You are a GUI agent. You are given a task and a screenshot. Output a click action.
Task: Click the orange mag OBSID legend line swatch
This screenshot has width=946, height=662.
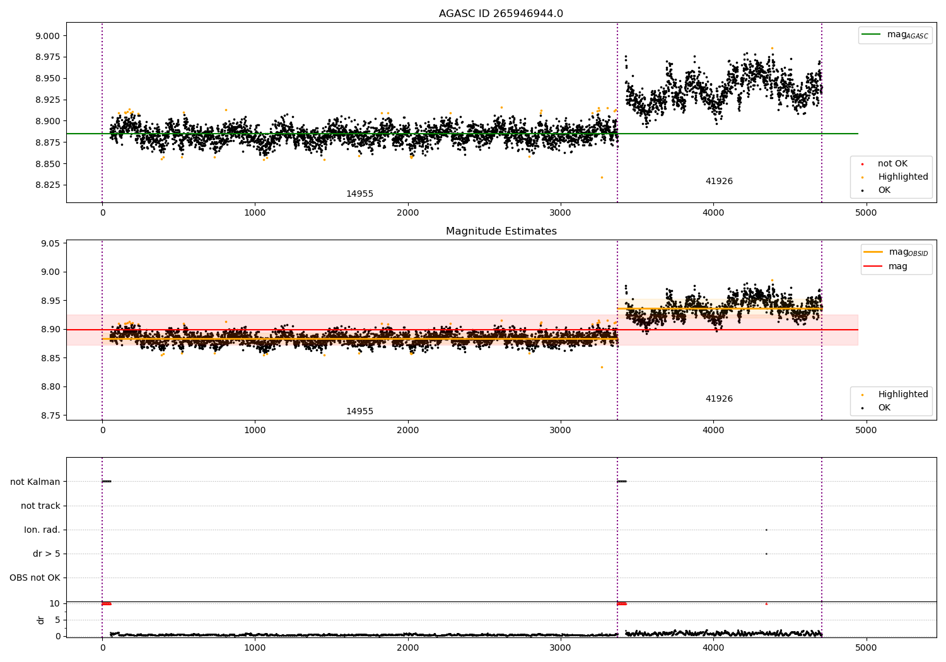point(873,252)
